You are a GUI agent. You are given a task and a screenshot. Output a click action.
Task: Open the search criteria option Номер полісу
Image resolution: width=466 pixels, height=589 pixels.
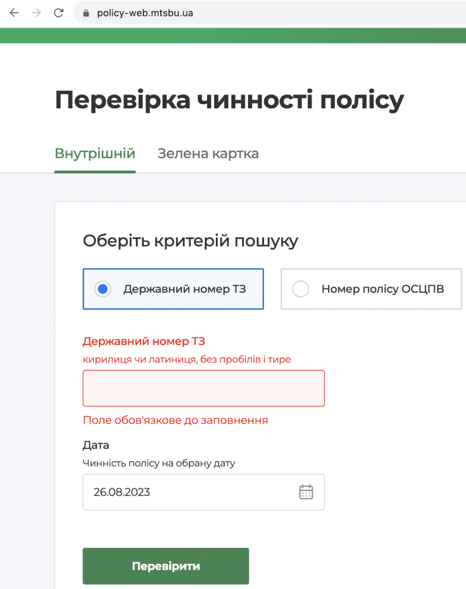[x=370, y=289]
